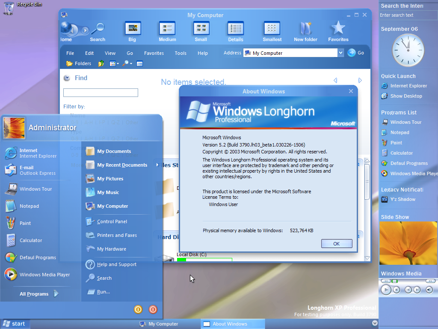Open Printers and Faxes in Start menu
Screen dimensions: 438x329
[111, 235]
